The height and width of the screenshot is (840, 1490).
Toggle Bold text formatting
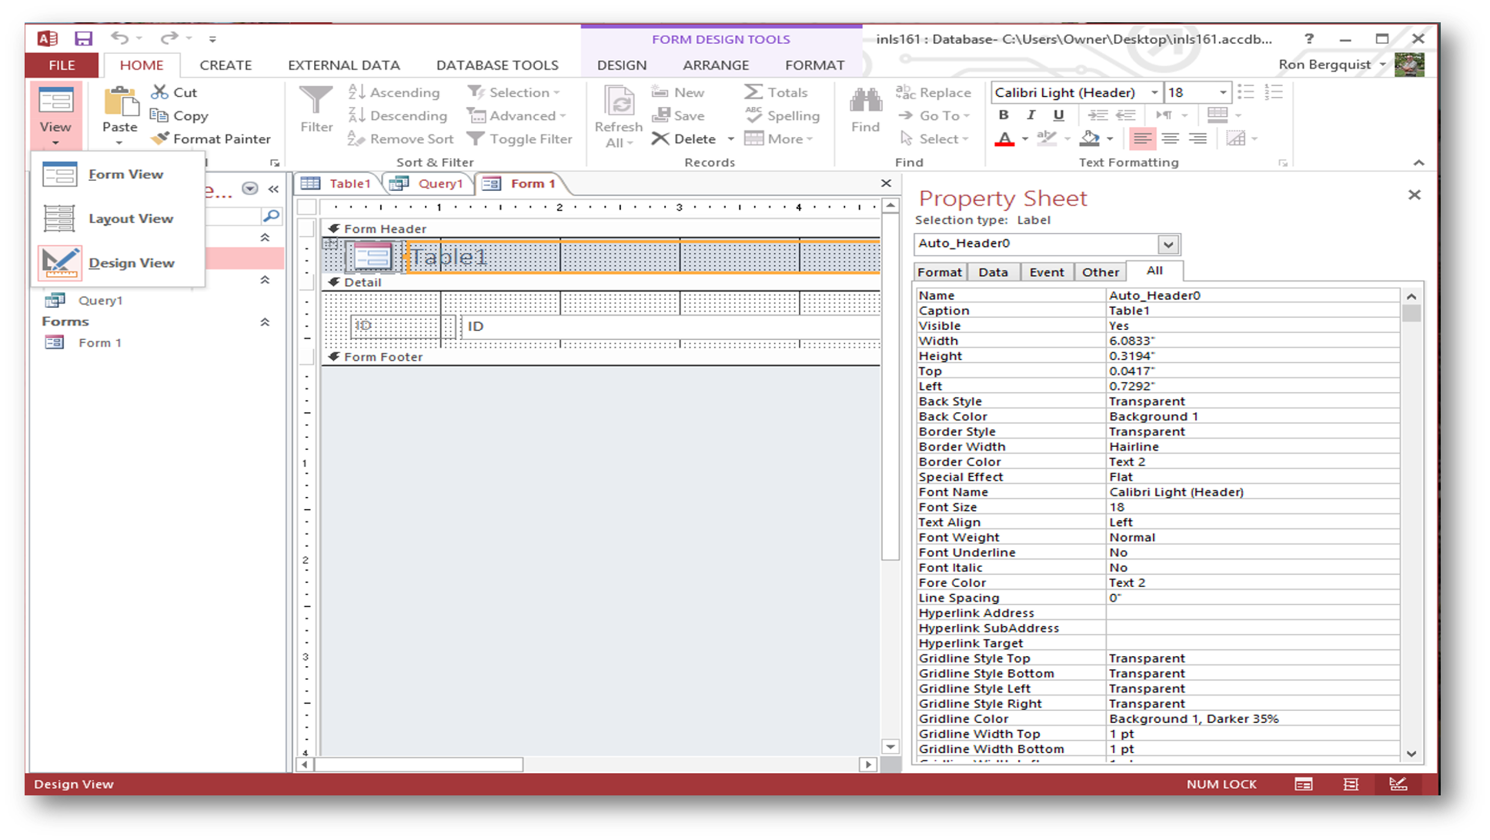point(1003,115)
